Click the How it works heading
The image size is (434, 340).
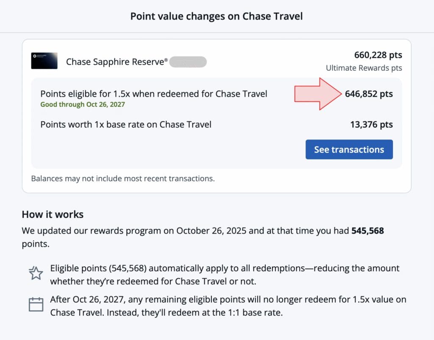pyautogui.click(x=53, y=214)
